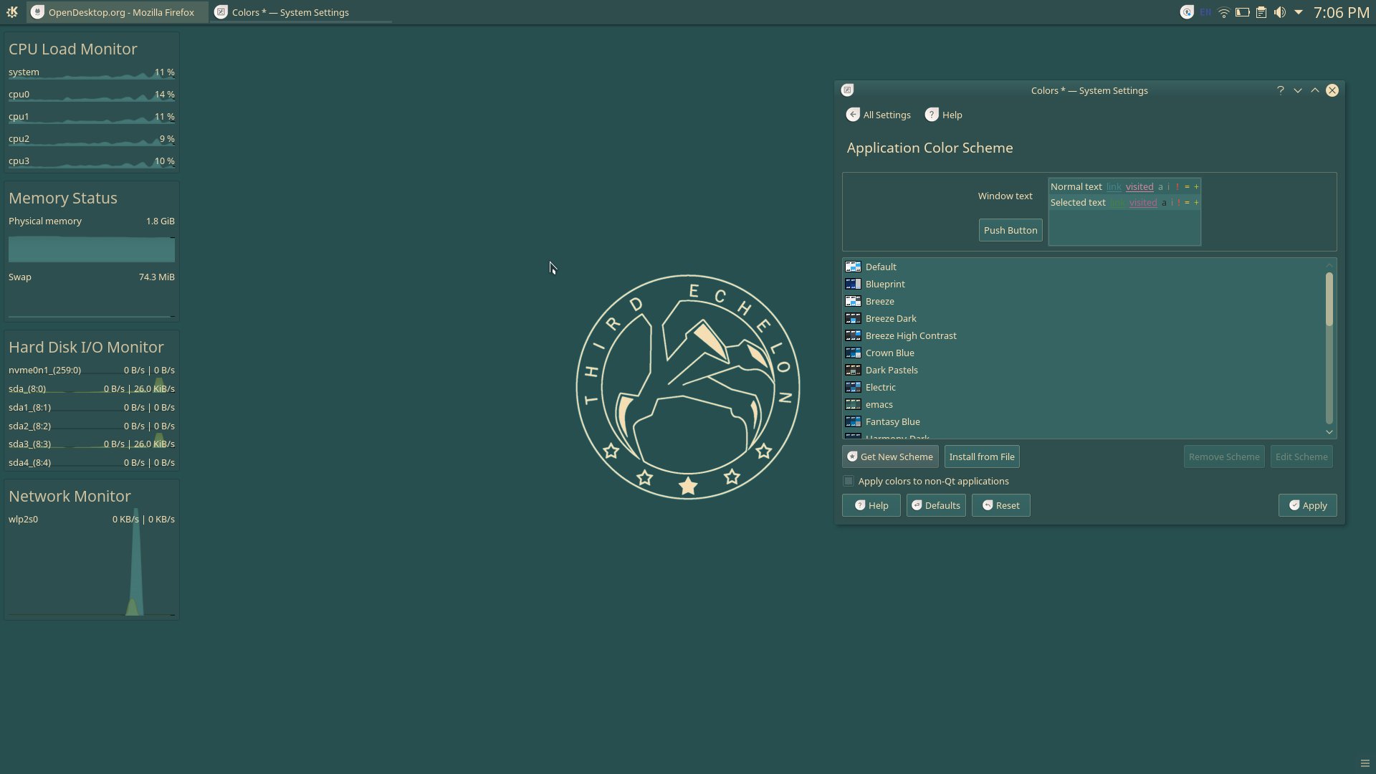Click the bottom Help button

[x=871, y=505]
